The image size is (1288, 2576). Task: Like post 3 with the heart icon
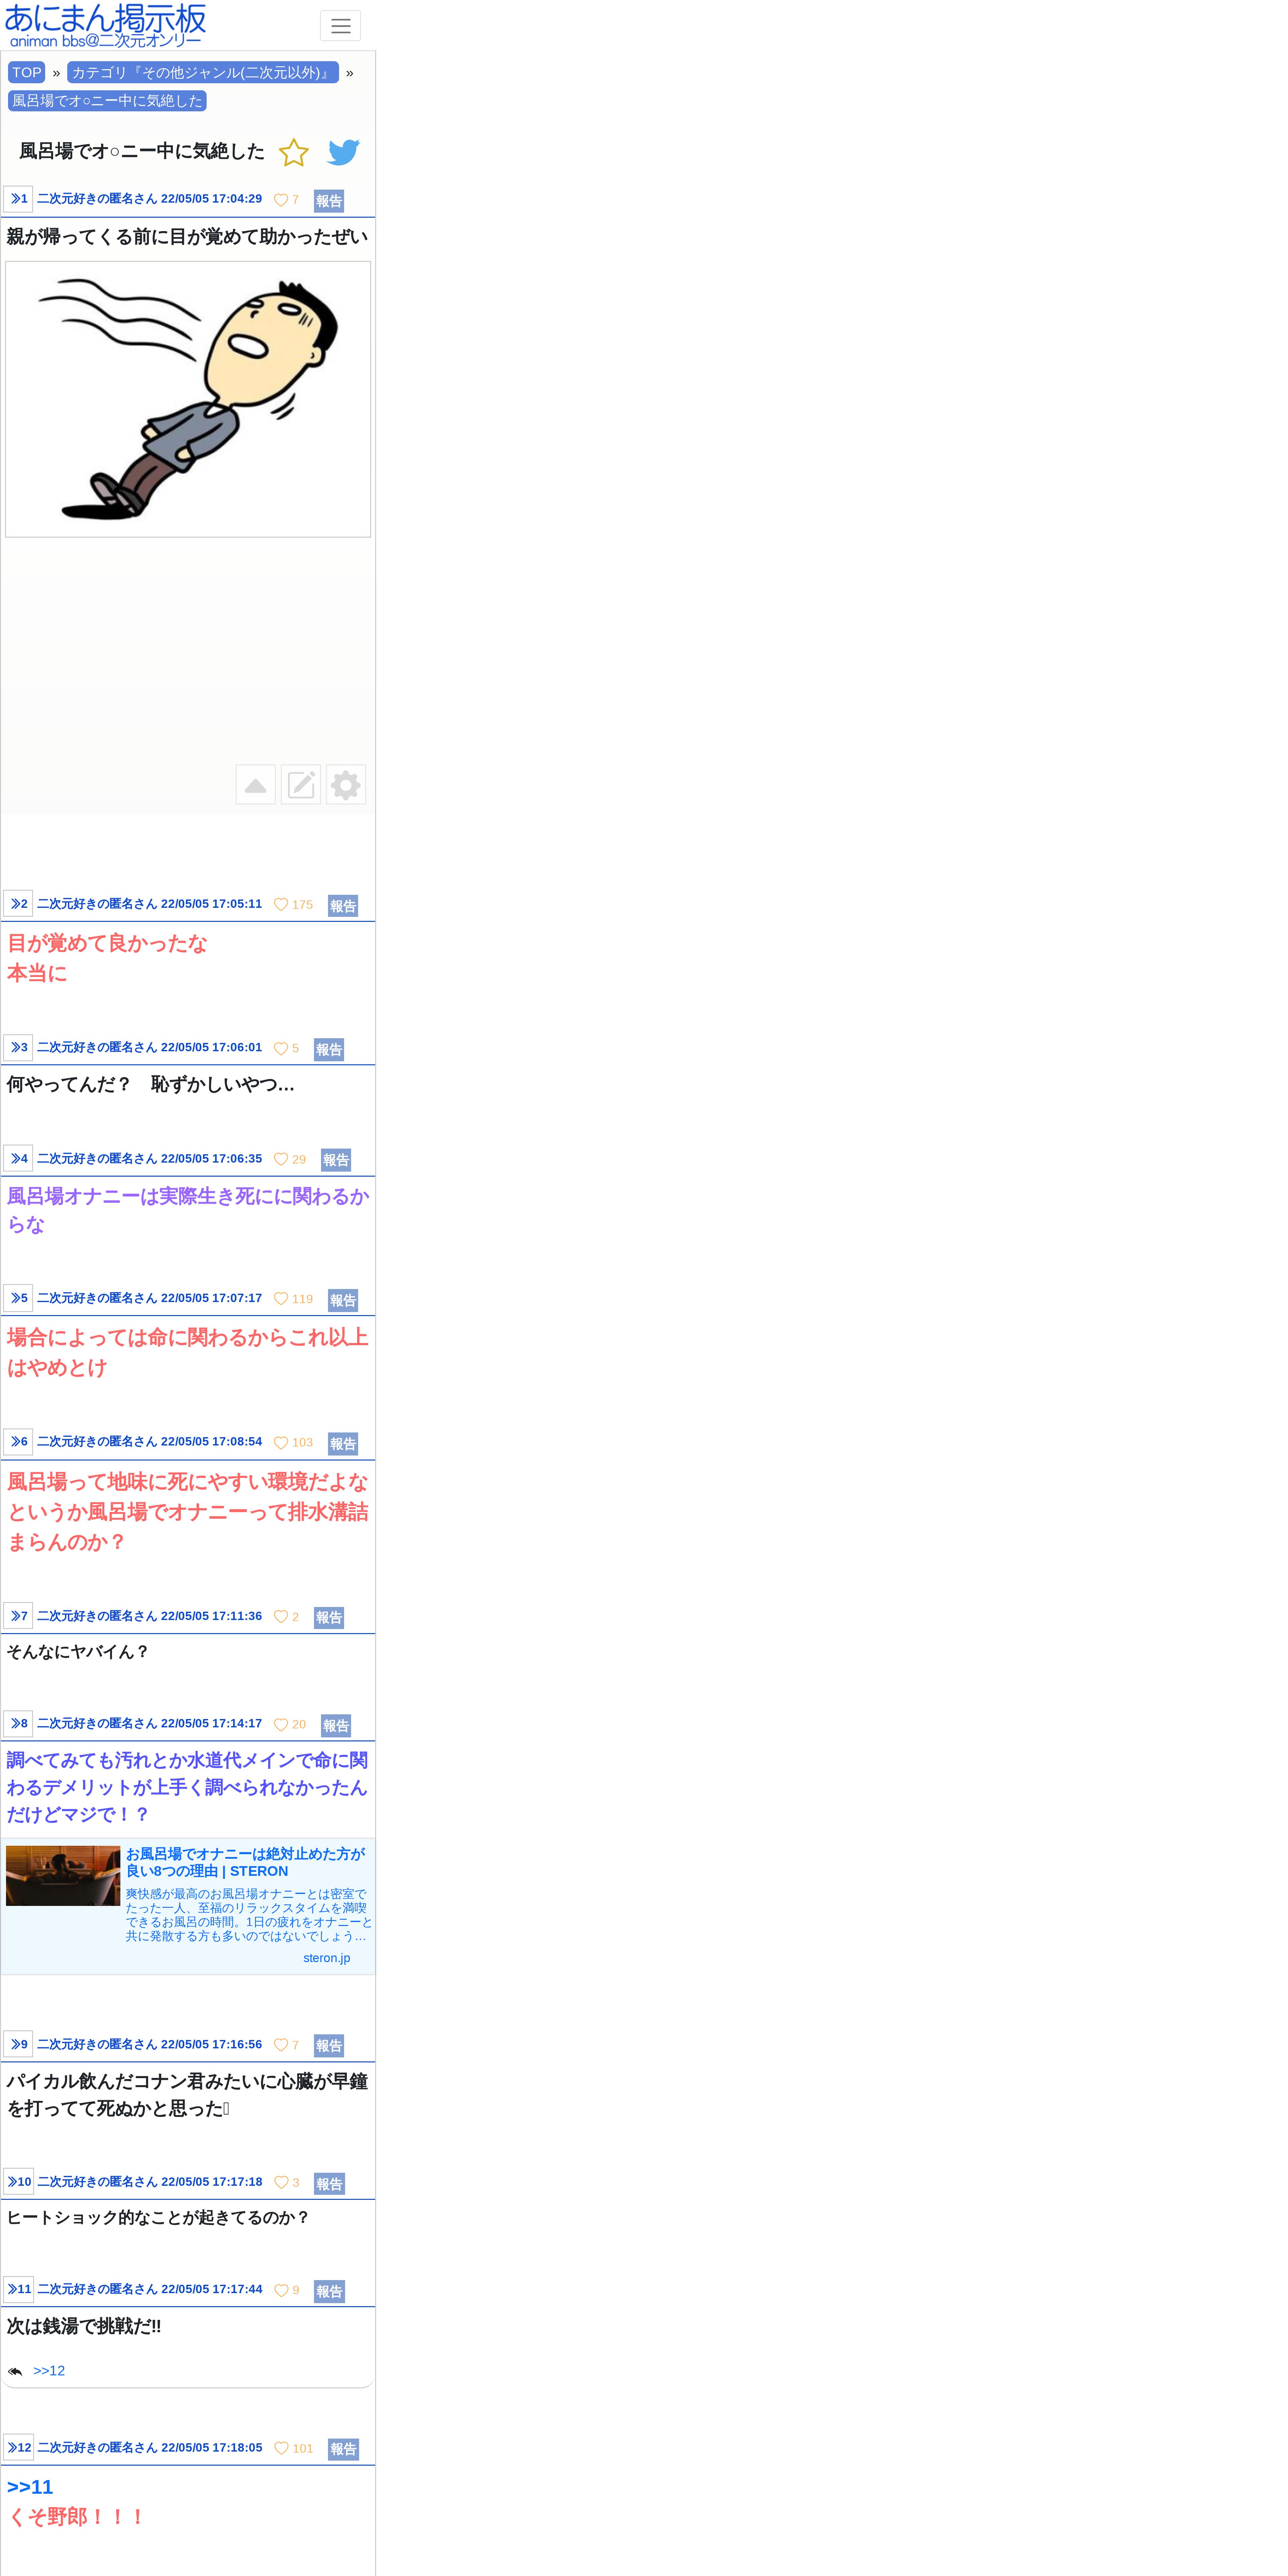[281, 1049]
